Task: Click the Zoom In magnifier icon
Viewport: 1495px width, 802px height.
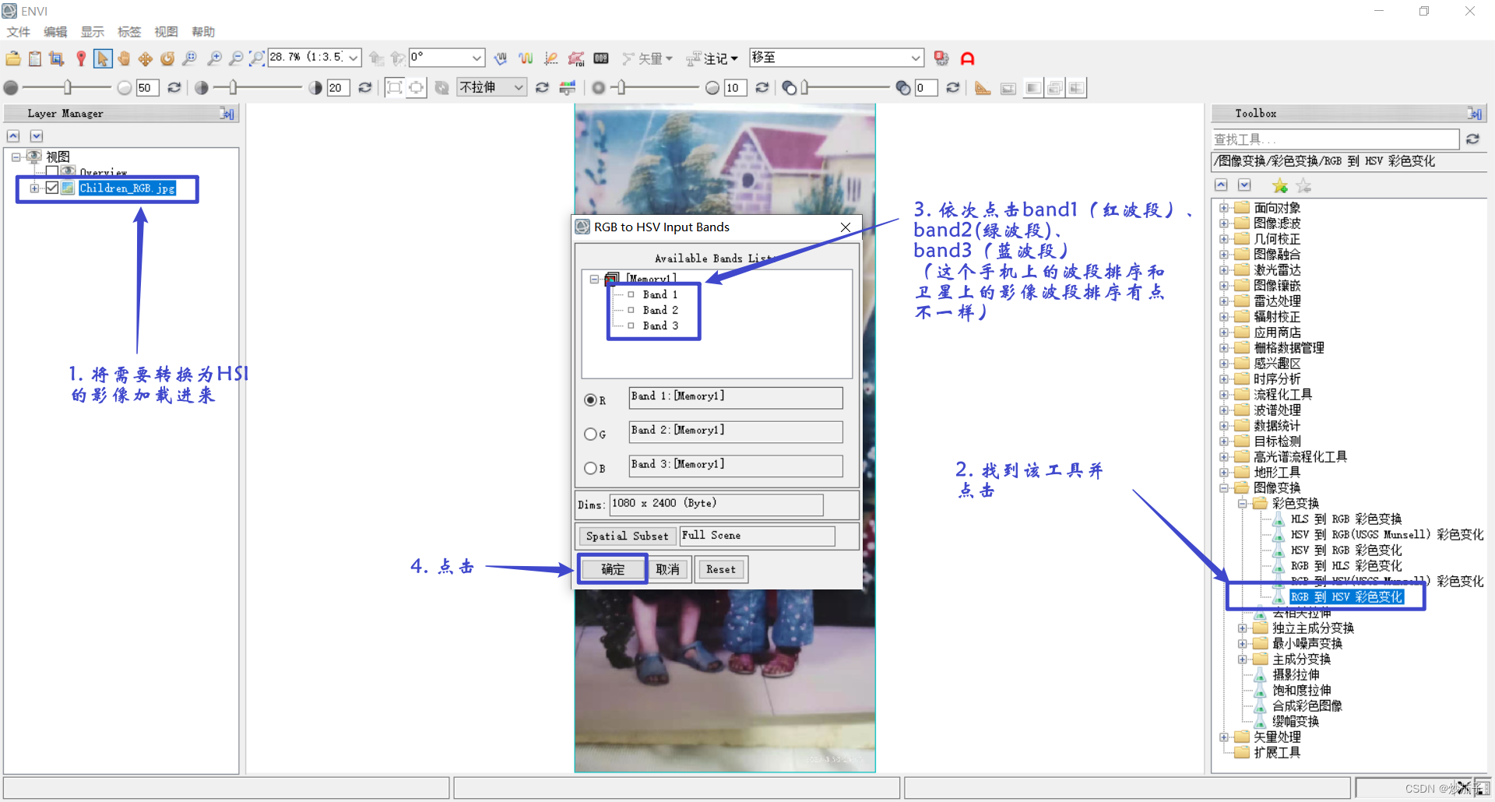Action: click(x=215, y=58)
